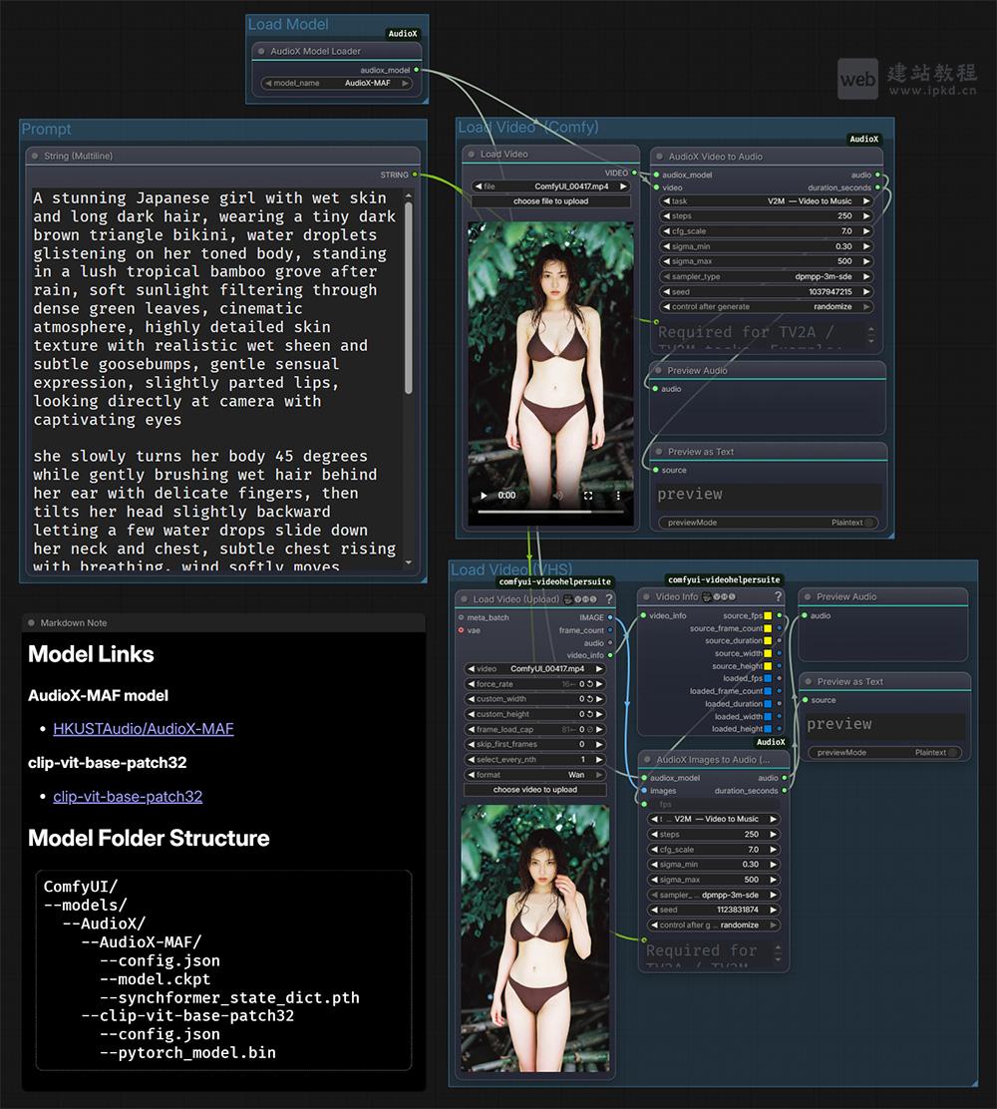Open the model_name dropdown showing AudioX-MAF
Viewport: 997px width, 1109px height.
tap(336, 82)
